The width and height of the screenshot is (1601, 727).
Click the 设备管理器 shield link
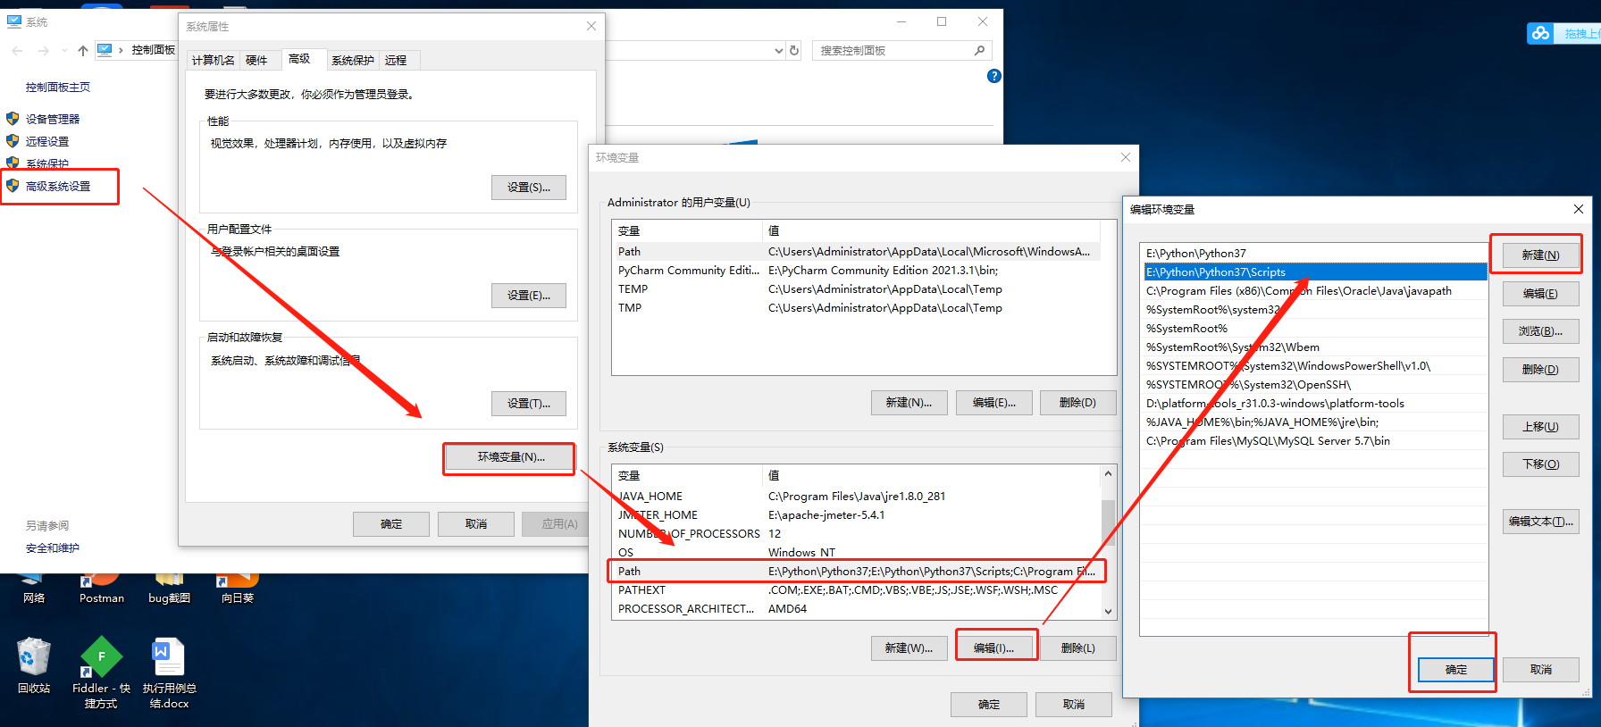(52, 119)
